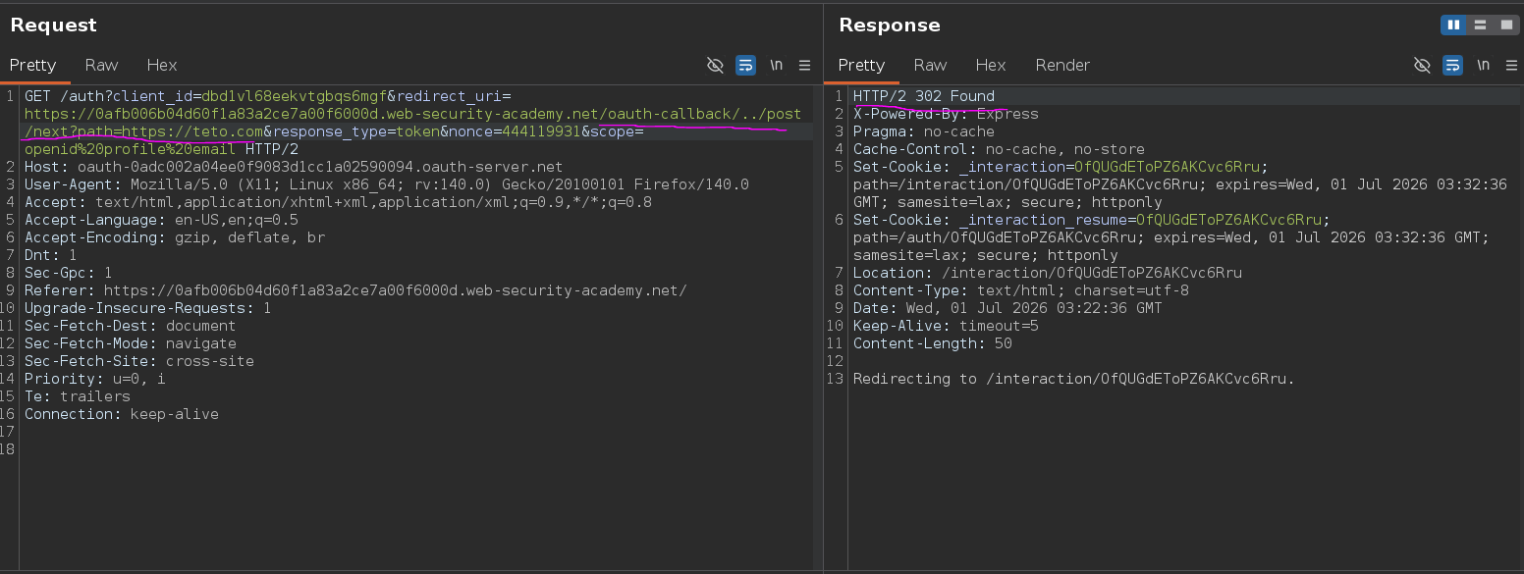1524x574 pixels.
Task: Switch to Response Render tab
Action: 1062,65
